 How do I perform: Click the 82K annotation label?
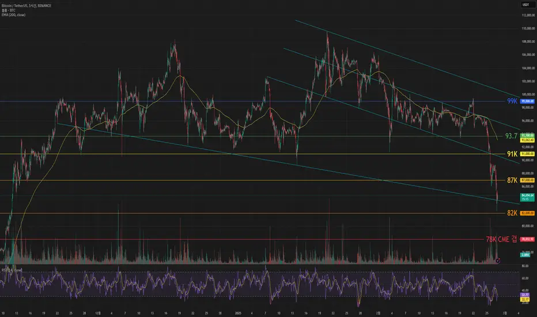point(512,213)
